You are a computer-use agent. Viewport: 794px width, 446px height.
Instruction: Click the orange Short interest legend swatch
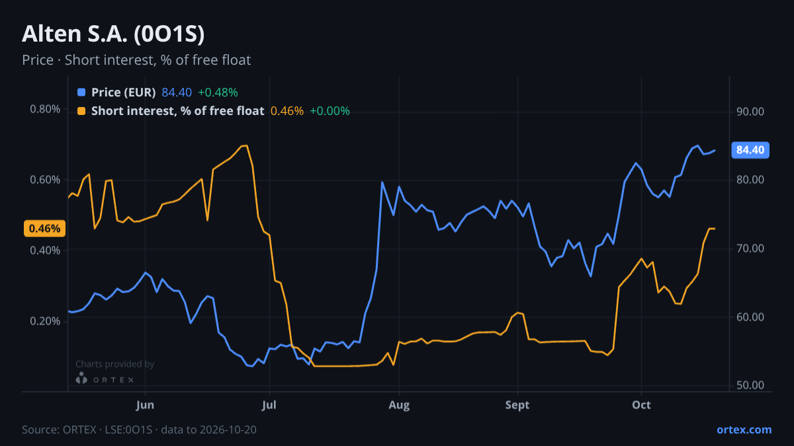click(x=81, y=111)
